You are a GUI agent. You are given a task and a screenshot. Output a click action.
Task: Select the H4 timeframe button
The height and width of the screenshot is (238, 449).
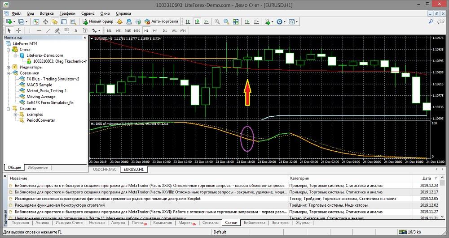pyautogui.click(x=155, y=30)
